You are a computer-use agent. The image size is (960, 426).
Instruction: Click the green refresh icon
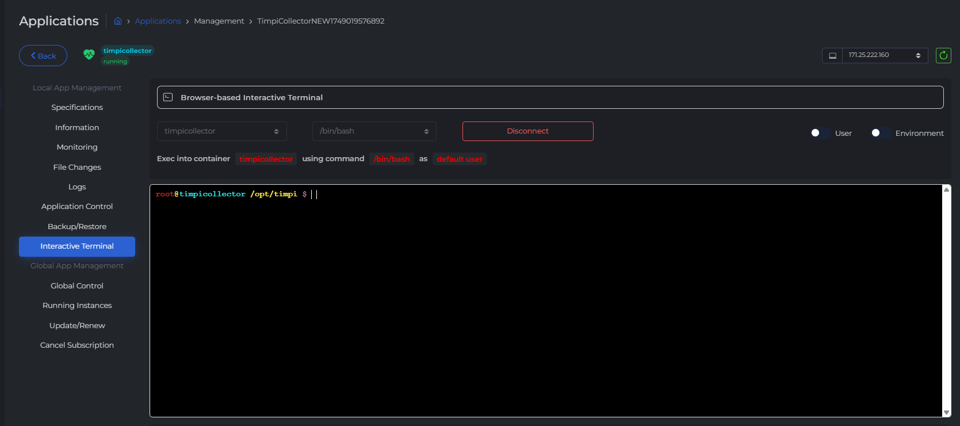[943, 55]
